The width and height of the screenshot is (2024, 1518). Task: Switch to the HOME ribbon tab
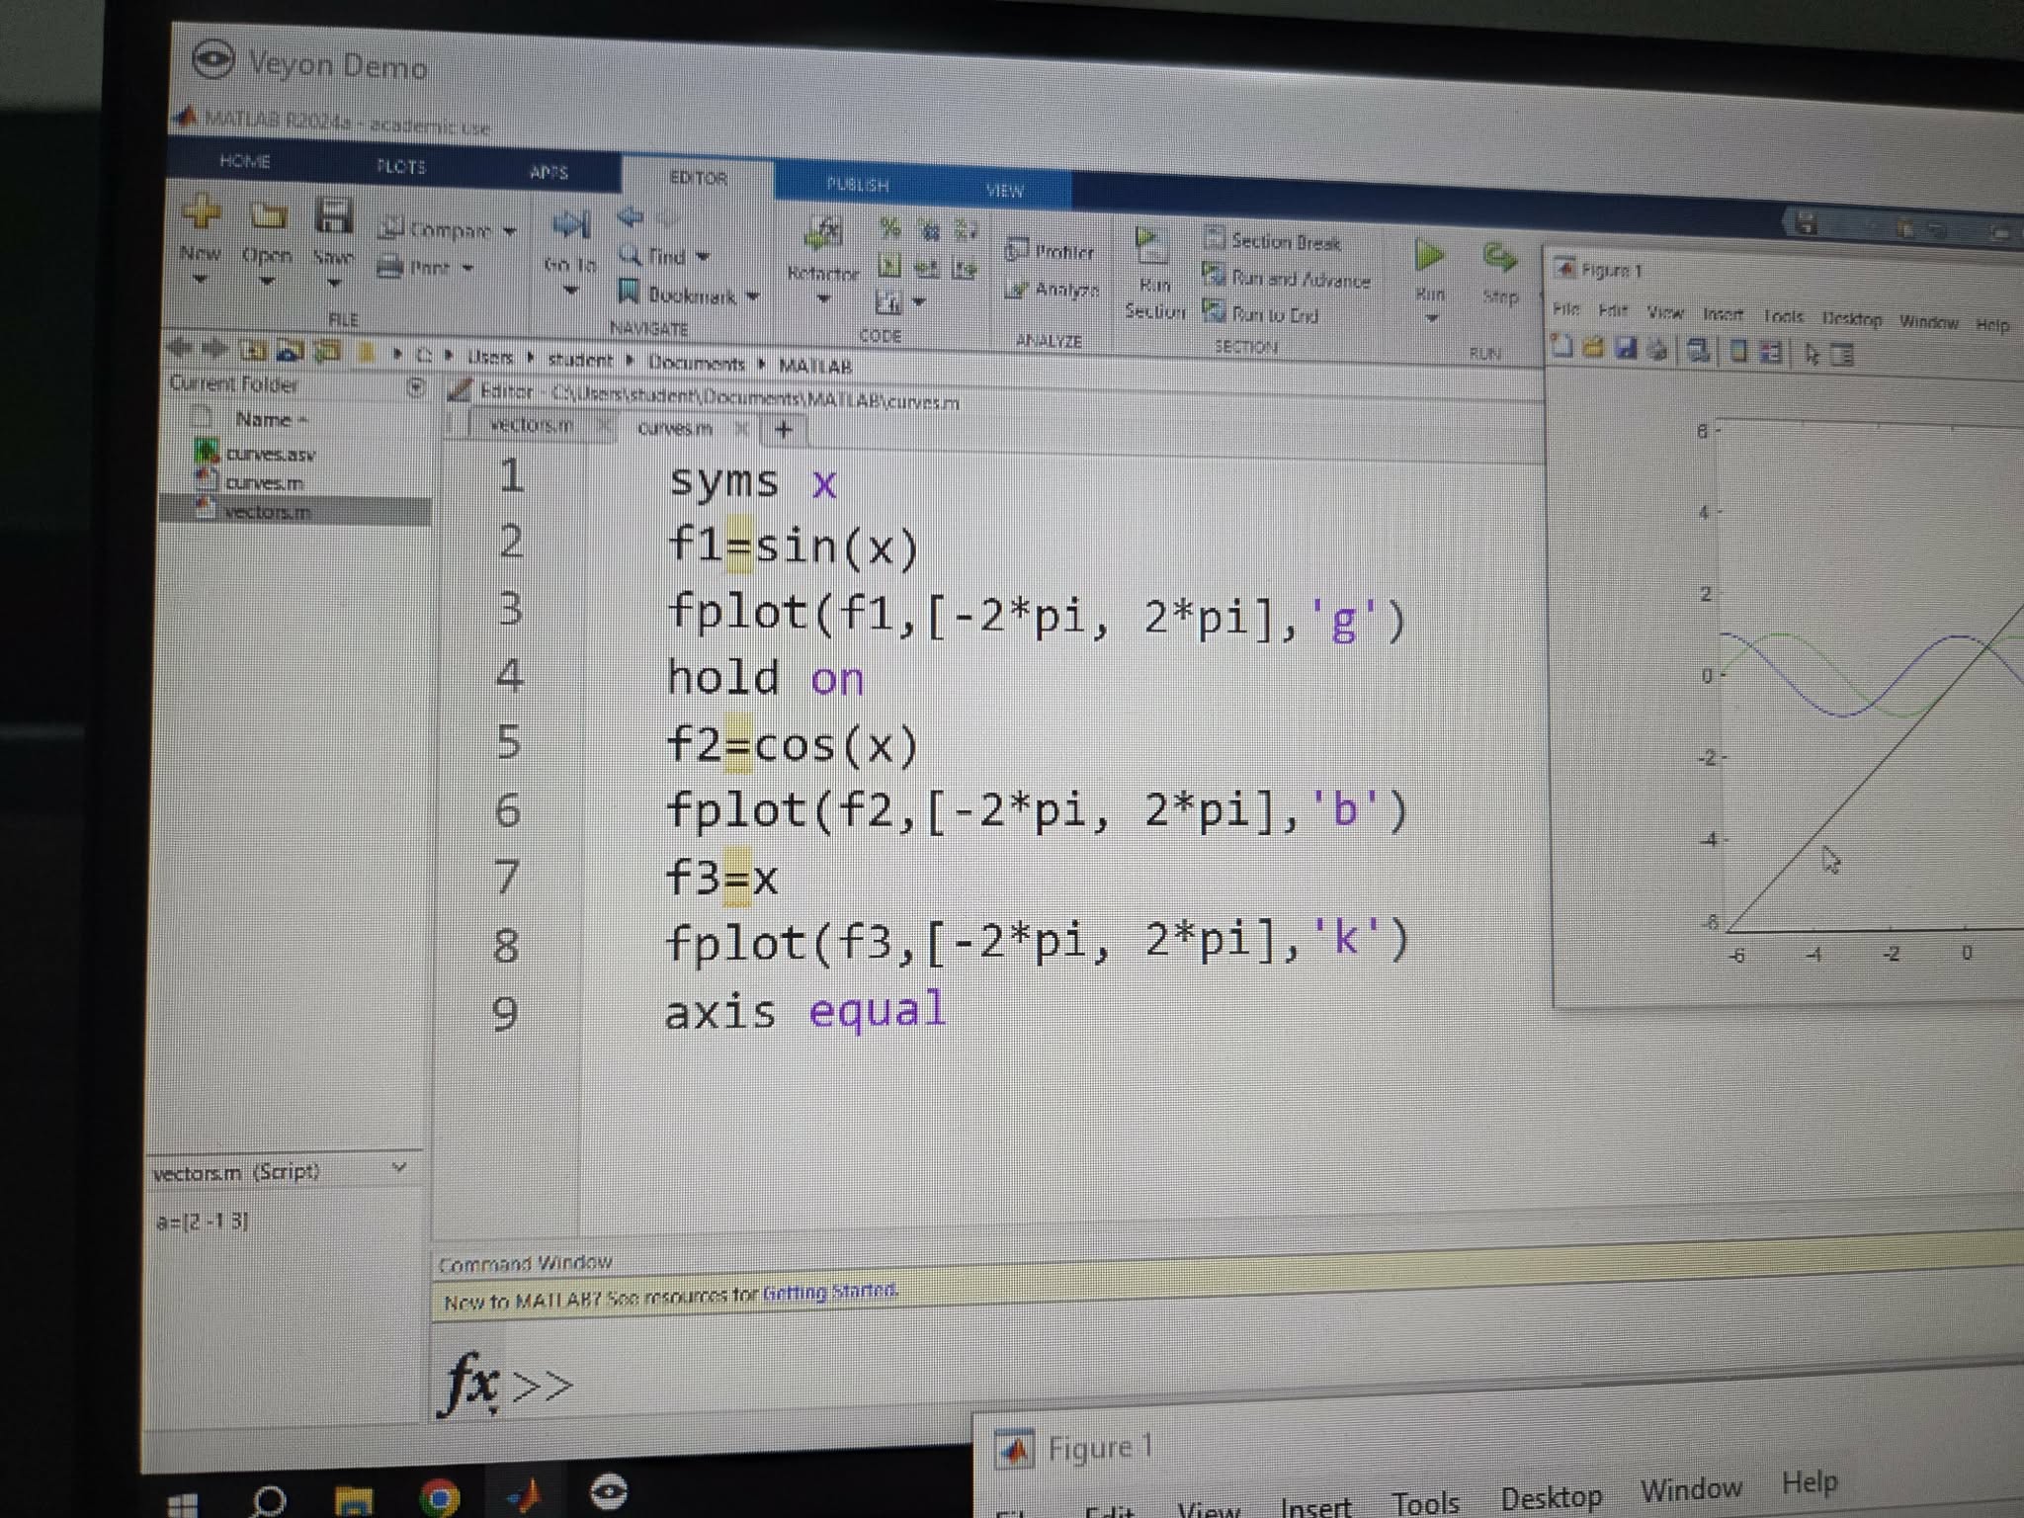245,160
